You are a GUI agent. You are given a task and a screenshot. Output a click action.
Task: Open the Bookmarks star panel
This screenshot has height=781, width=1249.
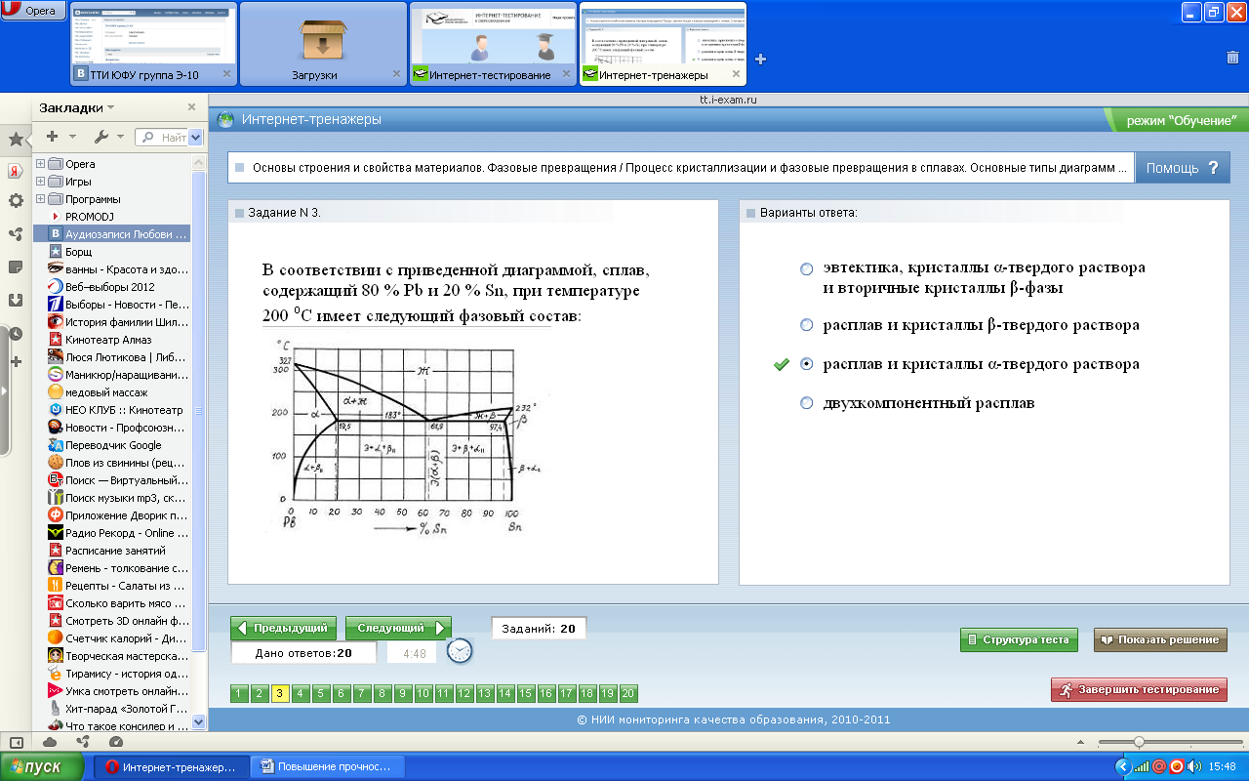pos(16,139)
